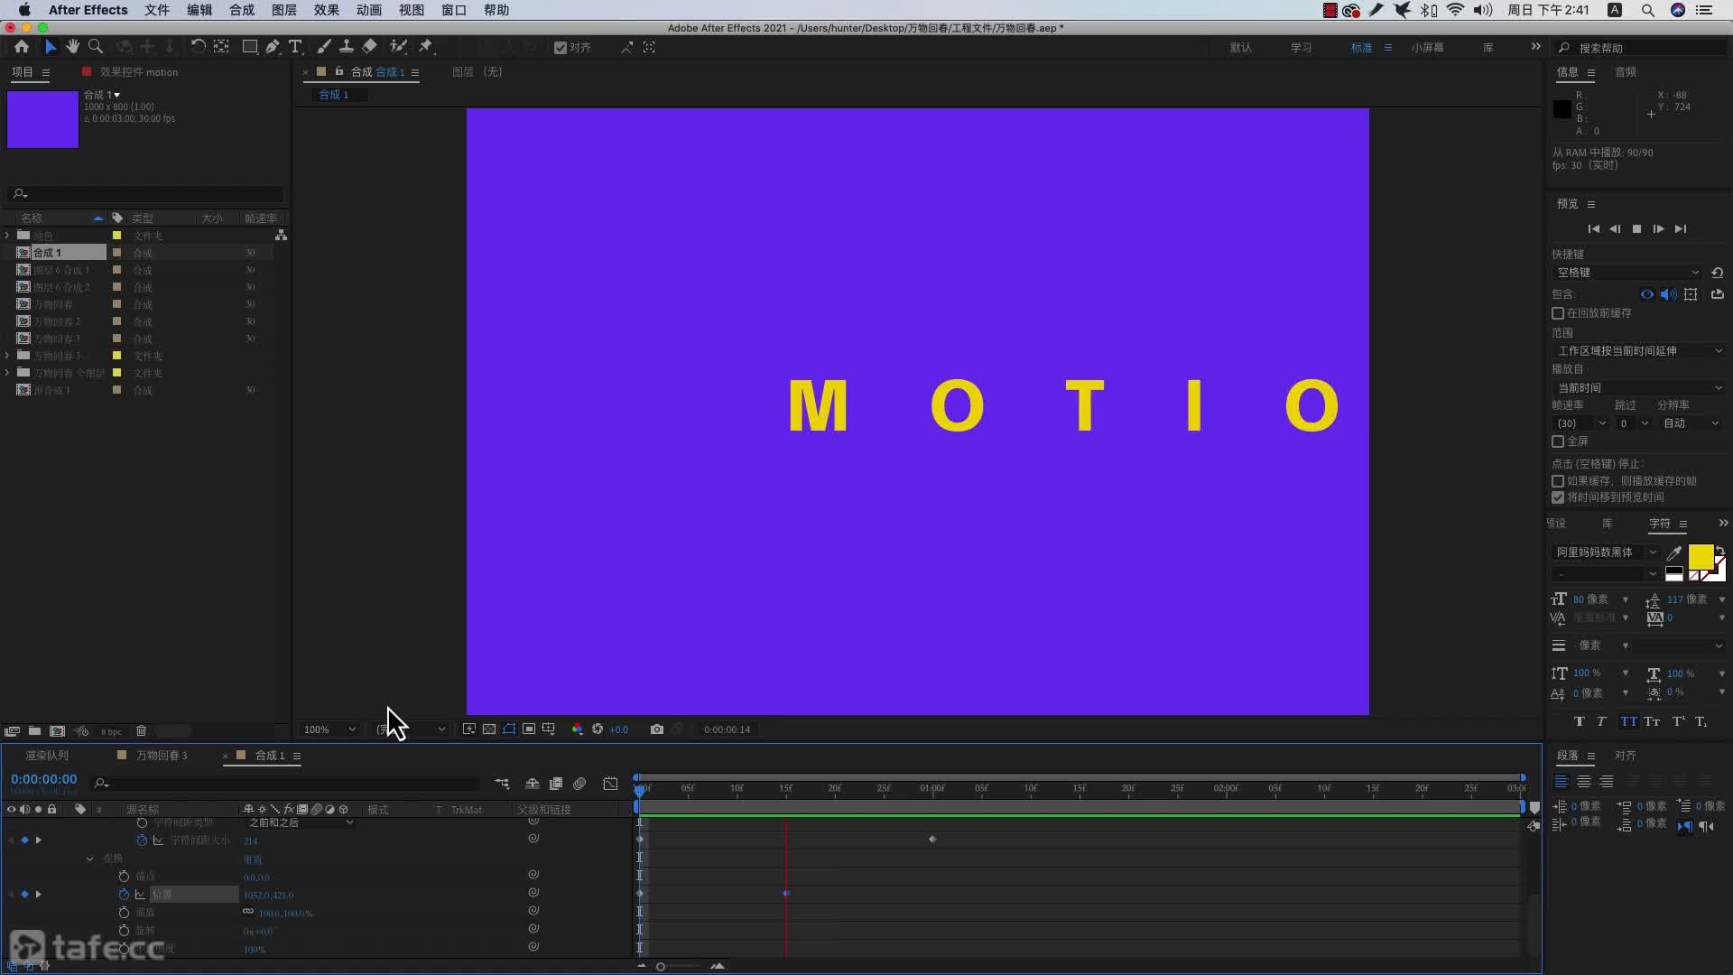
Task: Select the Pen tool
Action: pyautogui.click(x=273, y=47)
